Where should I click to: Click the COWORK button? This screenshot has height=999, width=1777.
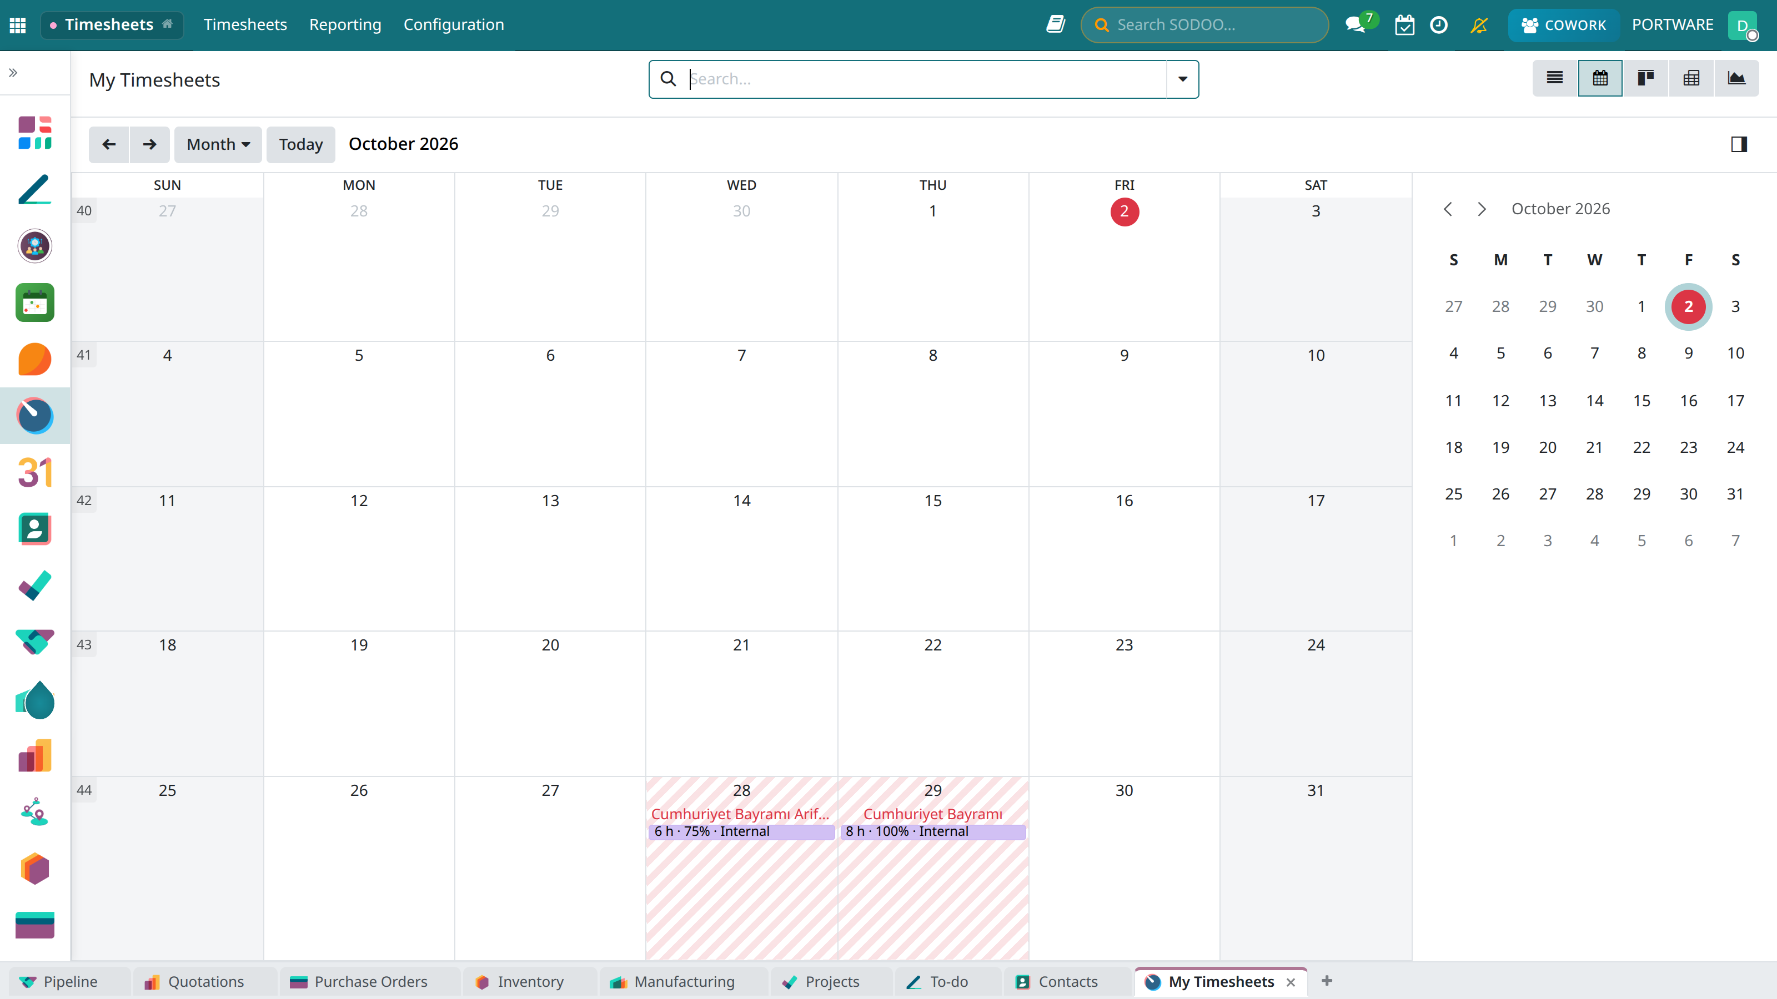coord(1564,25)
